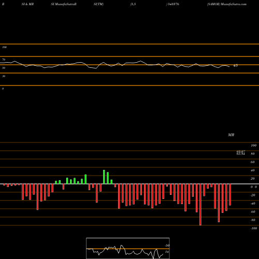Click the MR axis label 20
259x259 pixels.
tap(252, 179)
